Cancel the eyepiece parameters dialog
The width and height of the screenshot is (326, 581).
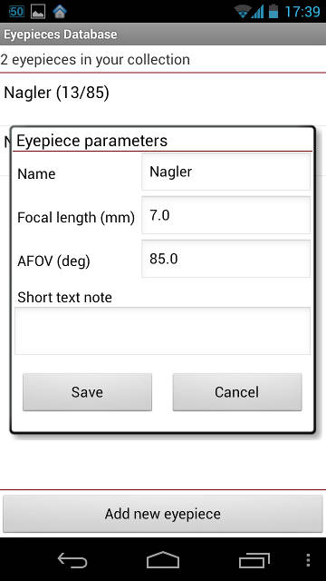tap(237, 392)
